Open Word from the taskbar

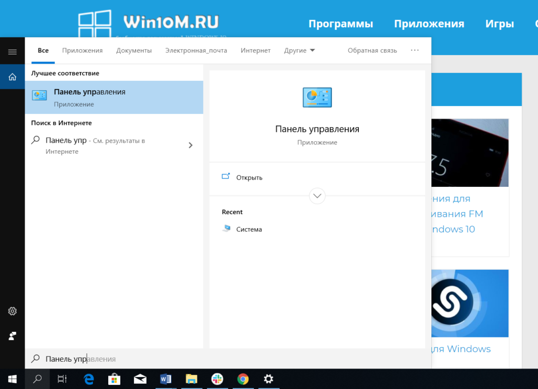tap(165, 379)
